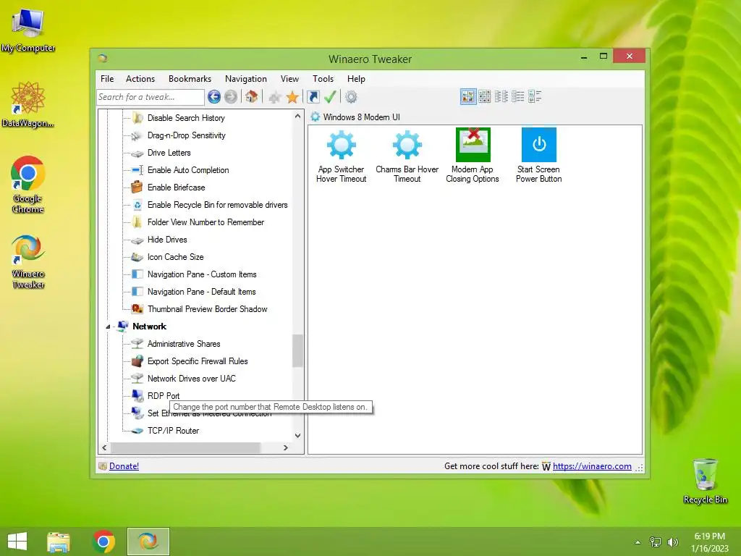Open the Tools menu

(323, 79)
